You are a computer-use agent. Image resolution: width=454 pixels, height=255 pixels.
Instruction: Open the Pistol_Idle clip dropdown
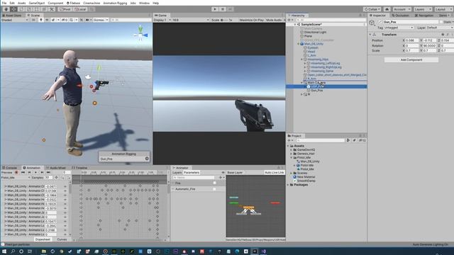coord(16,178)
